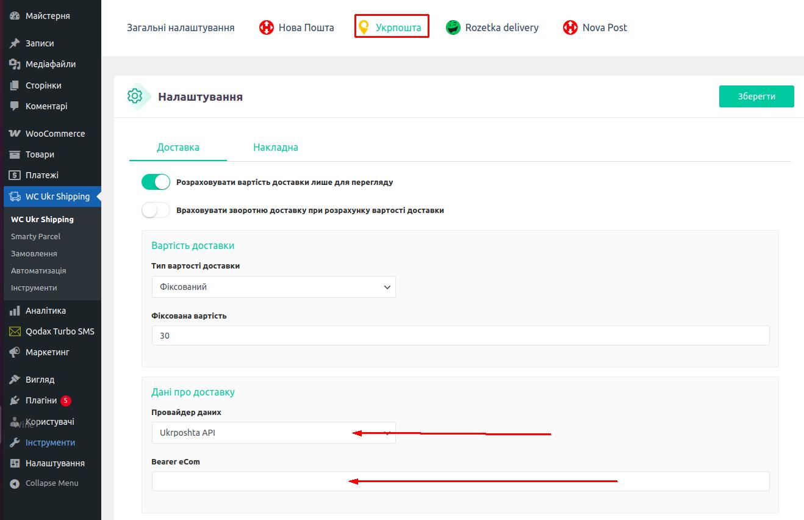804x520 pixels.
Task: Open the Nova Post settings tab
Action: 595,27
